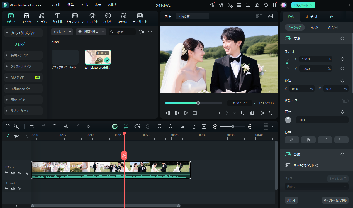Select the template-wedding media thumbnail
Image resolution: width=353 pixels, height=208 pixels.
point(98,57)
